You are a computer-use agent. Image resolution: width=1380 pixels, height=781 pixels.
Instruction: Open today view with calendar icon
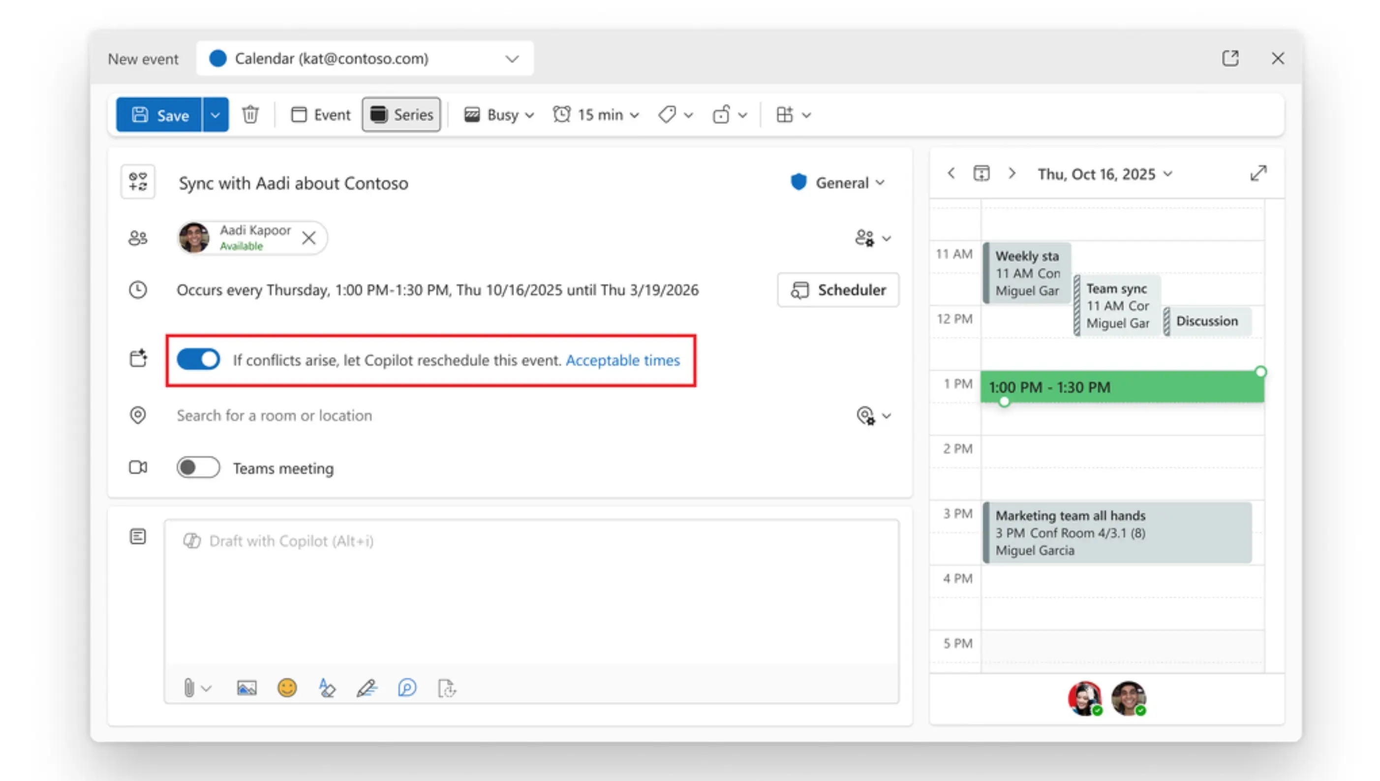(x=981, y=173)
